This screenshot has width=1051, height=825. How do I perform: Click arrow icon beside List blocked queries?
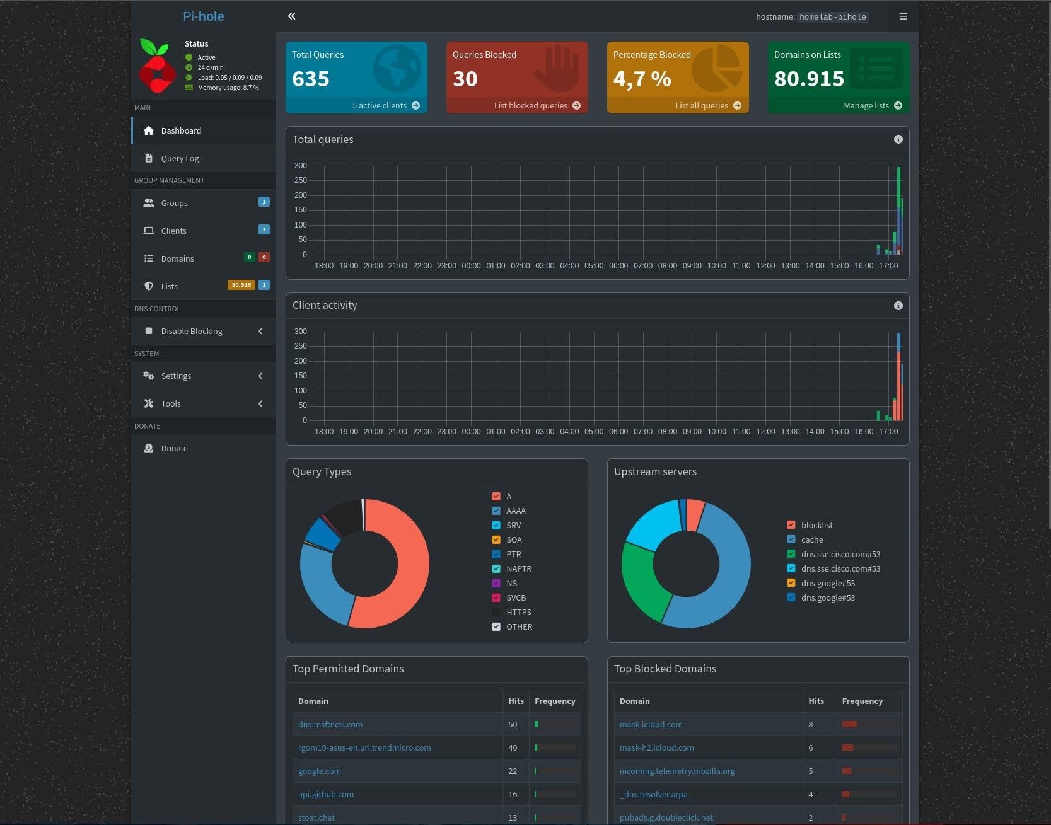pos(576,106)
